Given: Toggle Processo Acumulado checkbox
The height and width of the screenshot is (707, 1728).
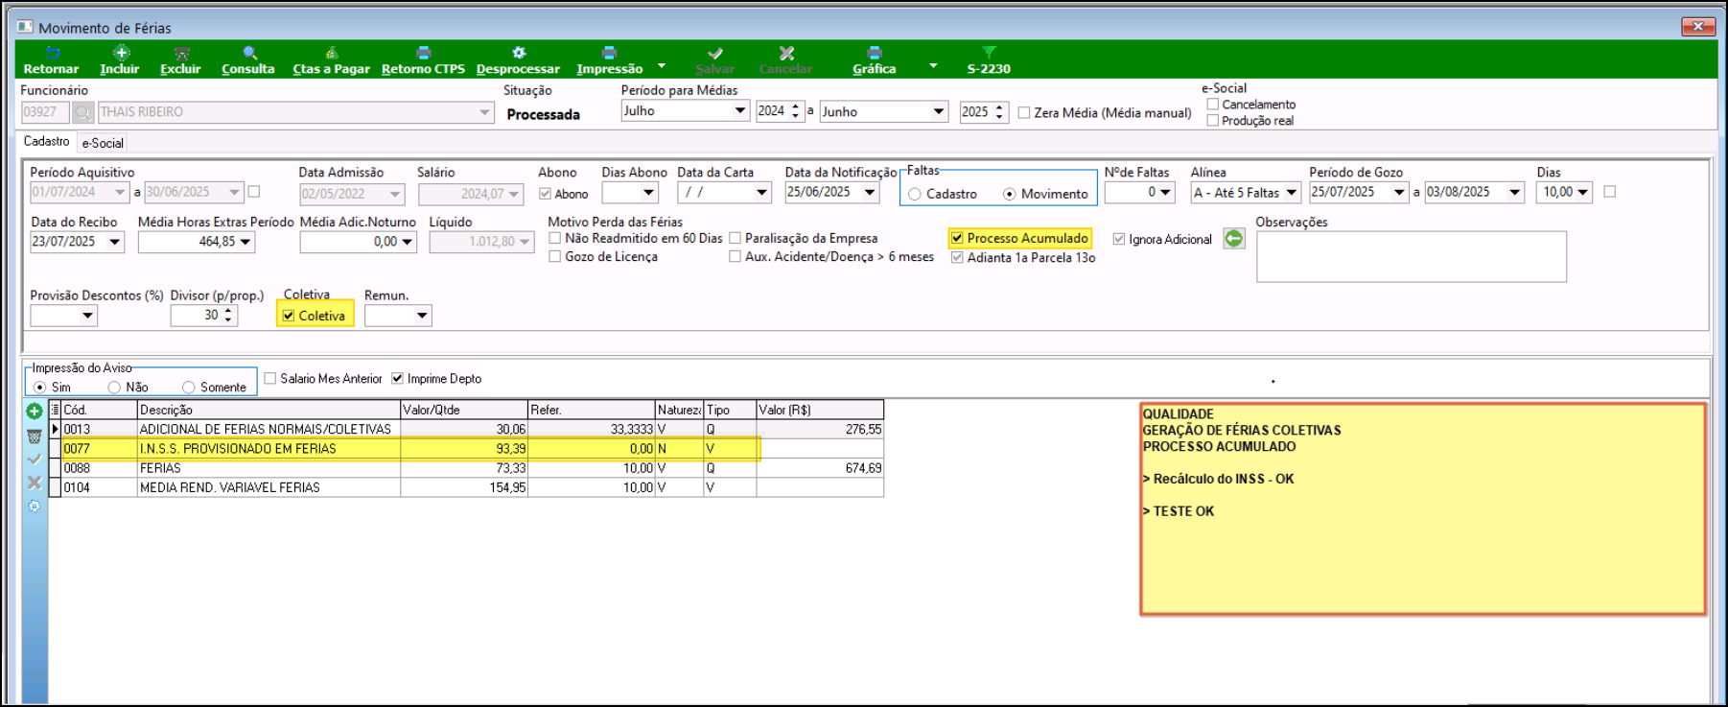Looking at the screenshot, I should click(957, 238).
